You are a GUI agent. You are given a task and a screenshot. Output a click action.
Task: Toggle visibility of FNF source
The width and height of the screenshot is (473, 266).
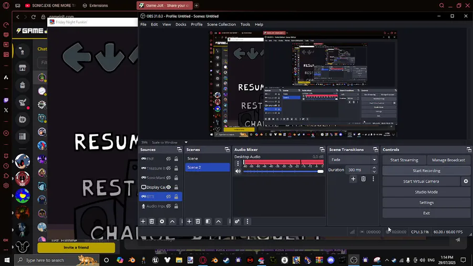[169, 159]
